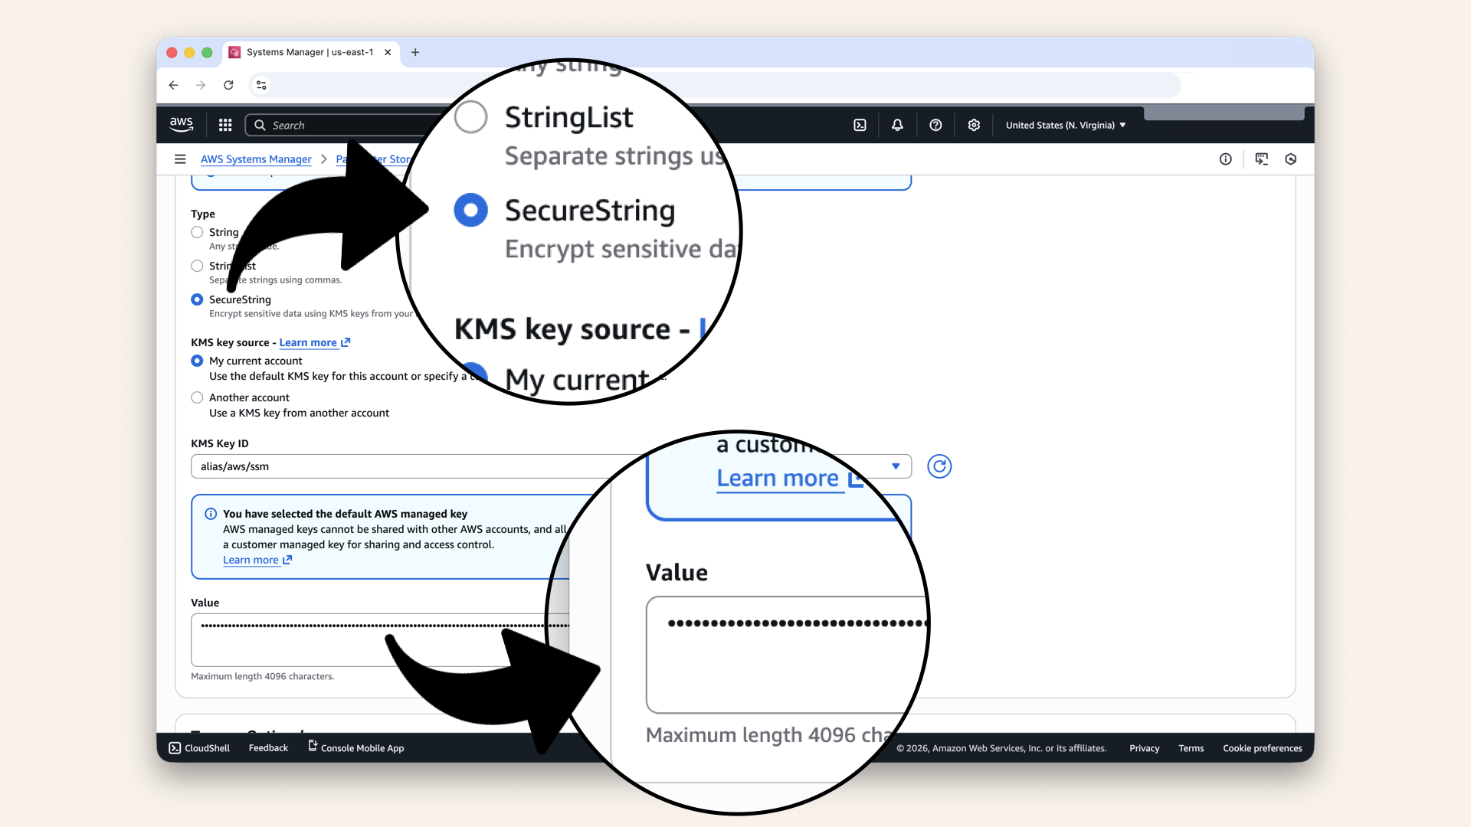Open the AWS help icon
The height and width of the screenshot is (827, 1471).
click(x=935, y=124)
